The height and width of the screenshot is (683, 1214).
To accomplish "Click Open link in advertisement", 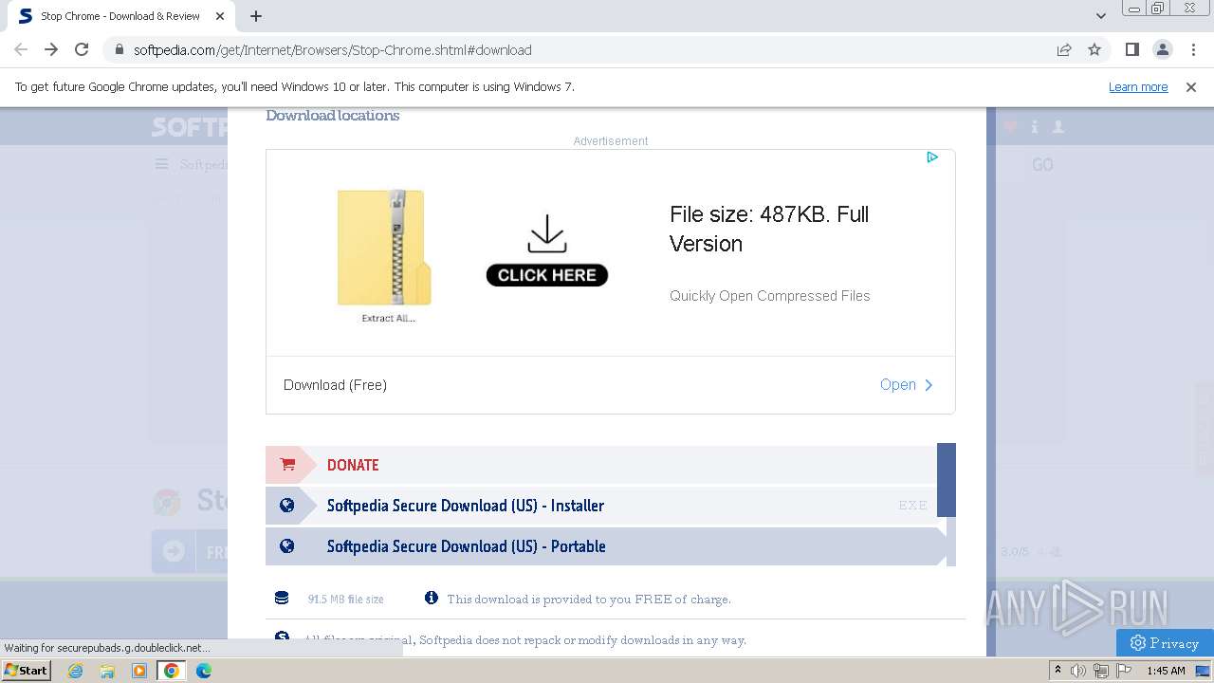I will tap(907, 384).
